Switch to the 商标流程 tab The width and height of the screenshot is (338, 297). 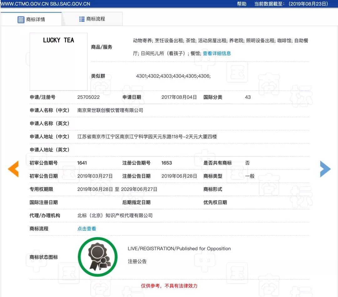click(x=92, y=19)
